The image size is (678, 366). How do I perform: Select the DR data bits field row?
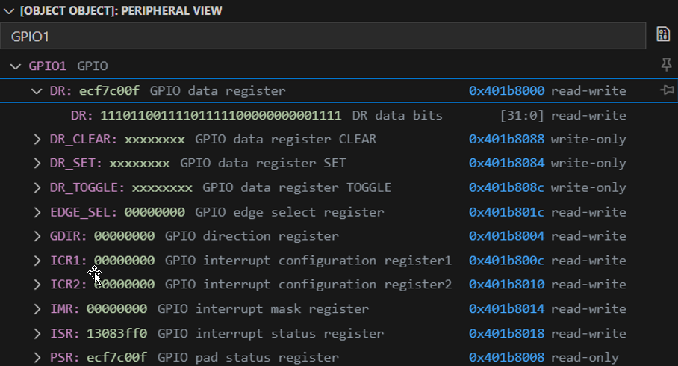tap(256, 116)
